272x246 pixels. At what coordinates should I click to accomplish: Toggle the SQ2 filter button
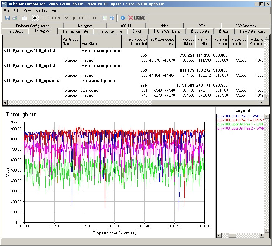click(x=80, y=18)
